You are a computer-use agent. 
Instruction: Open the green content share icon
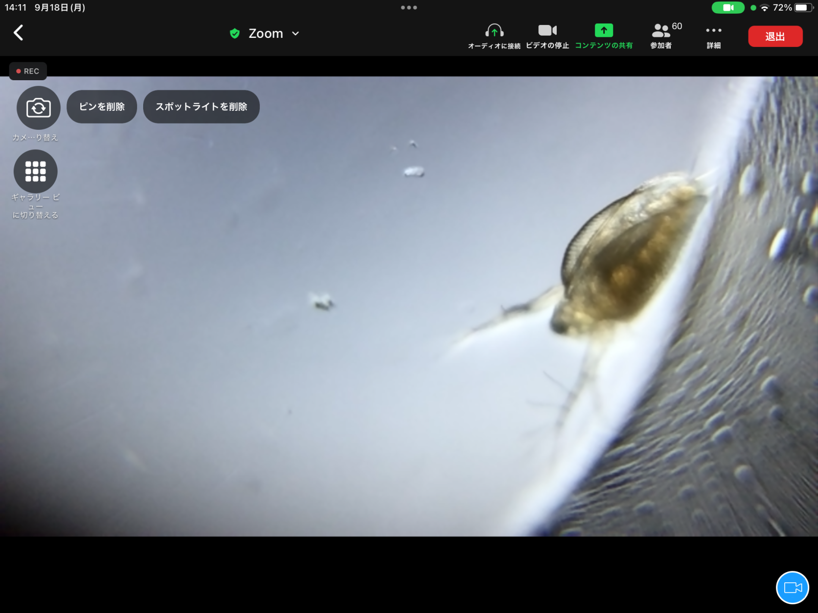(604, 31)
